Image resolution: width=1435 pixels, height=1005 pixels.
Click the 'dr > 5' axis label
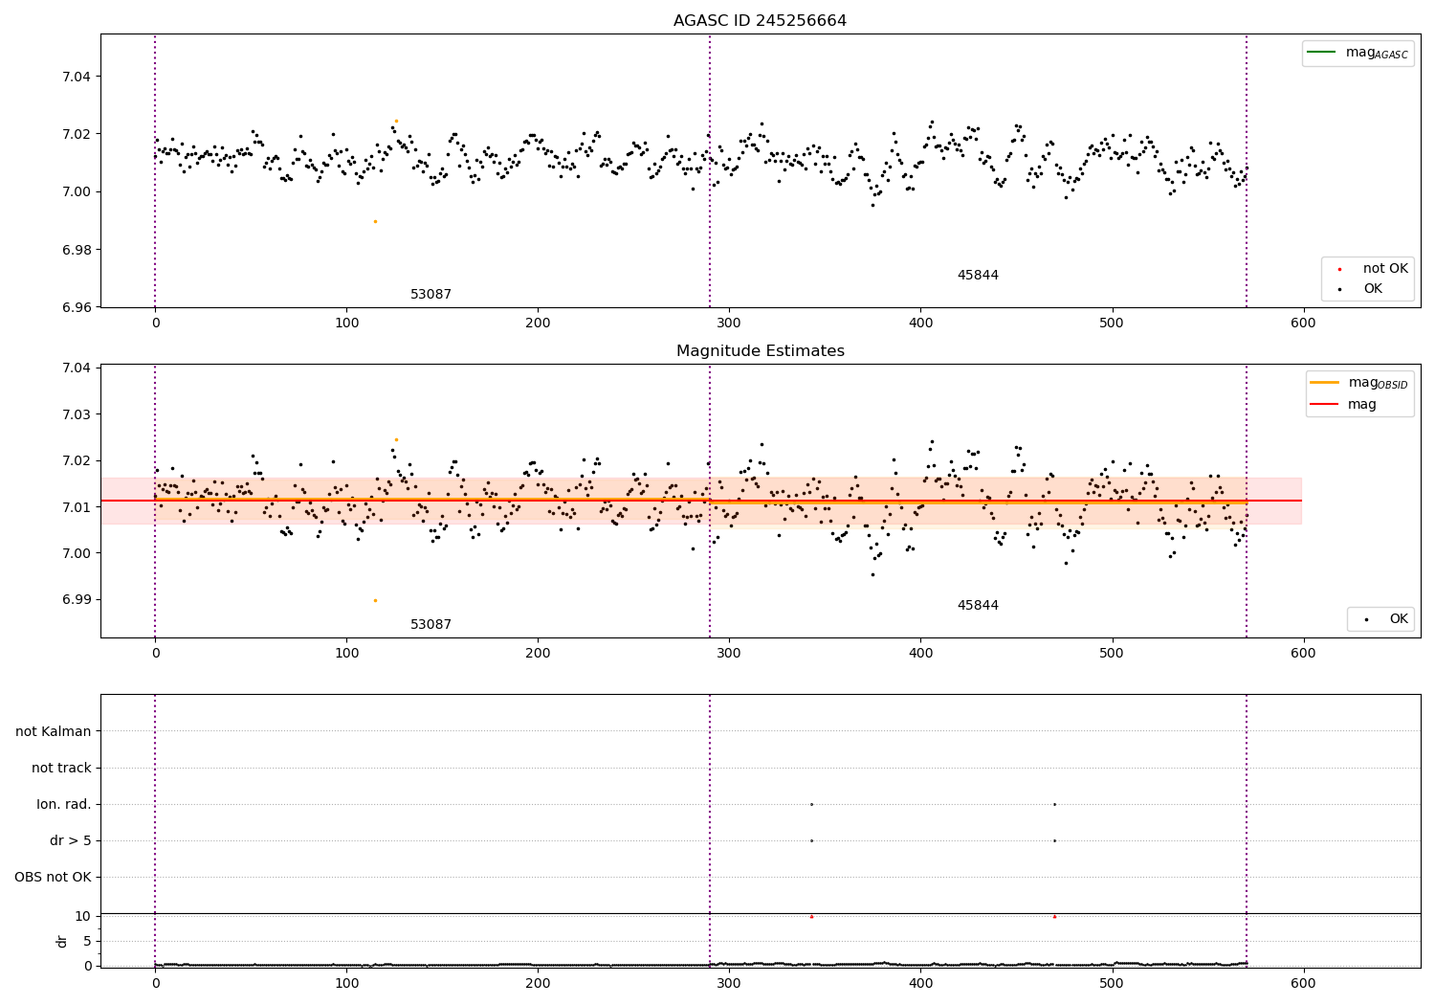[71, 841]
